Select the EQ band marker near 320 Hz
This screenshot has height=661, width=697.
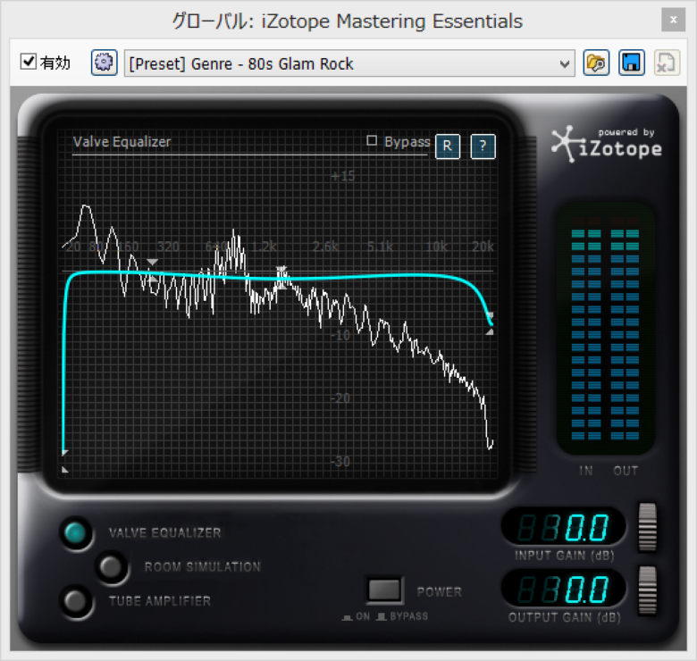152,271
